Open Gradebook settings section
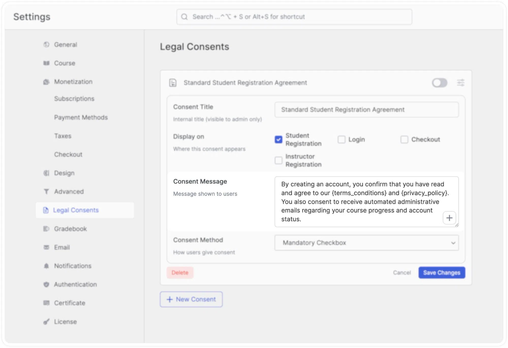 [x=70, y=229]
